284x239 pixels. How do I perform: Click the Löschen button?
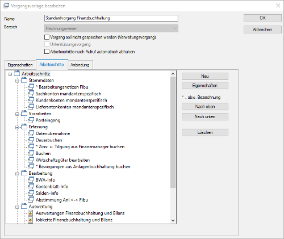point(205,132)
